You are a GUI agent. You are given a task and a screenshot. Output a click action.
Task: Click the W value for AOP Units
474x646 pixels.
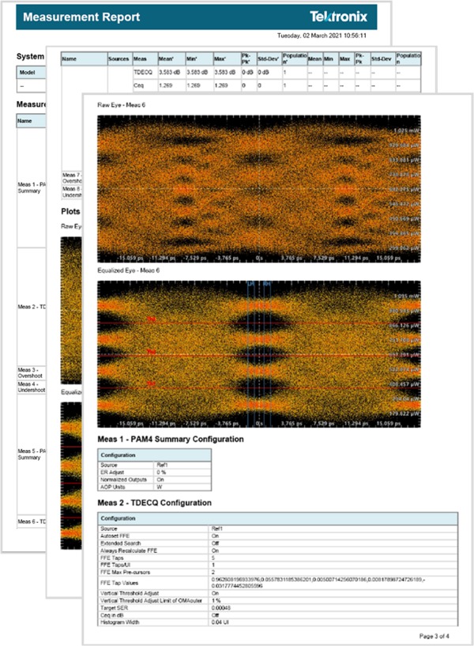tap(160, 487)
